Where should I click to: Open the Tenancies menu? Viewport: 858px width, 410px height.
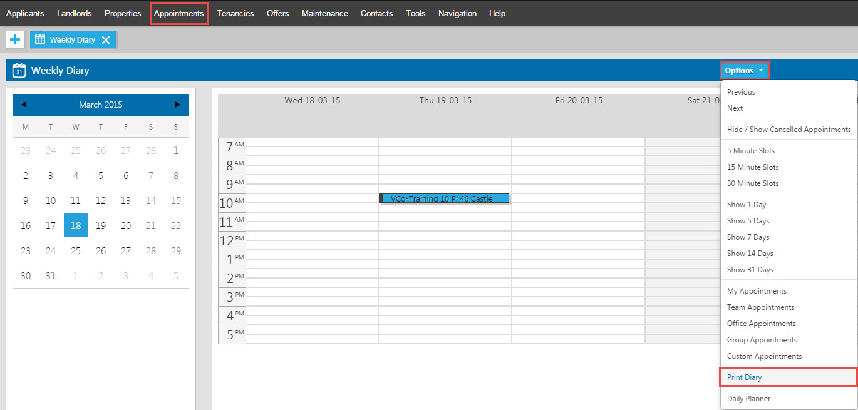coord(235,13)
